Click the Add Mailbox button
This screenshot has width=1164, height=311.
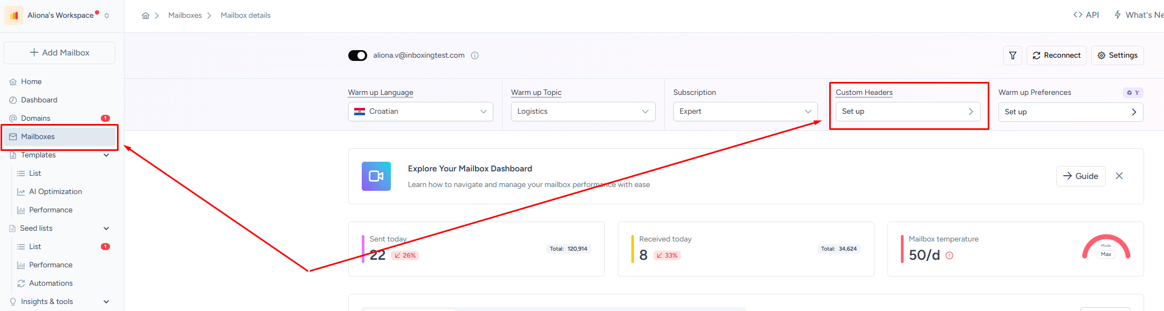pos(60,53)
